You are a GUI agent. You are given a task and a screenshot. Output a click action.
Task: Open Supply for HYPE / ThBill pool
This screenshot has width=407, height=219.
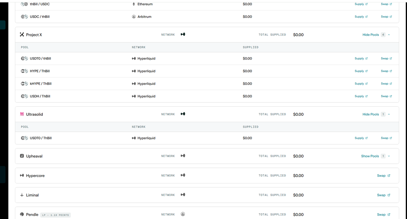(361, 71)
